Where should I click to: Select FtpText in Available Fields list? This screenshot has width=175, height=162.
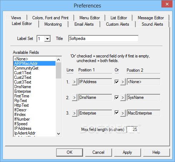click(x=35, y=101)
